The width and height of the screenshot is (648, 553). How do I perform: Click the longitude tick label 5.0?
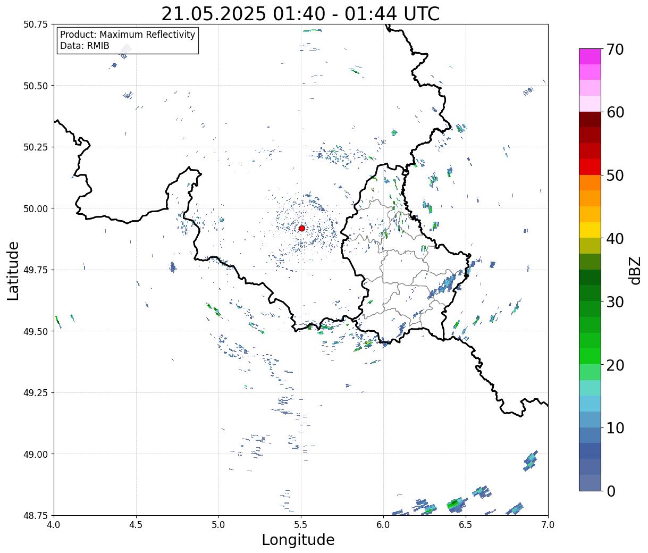[218, 525]
